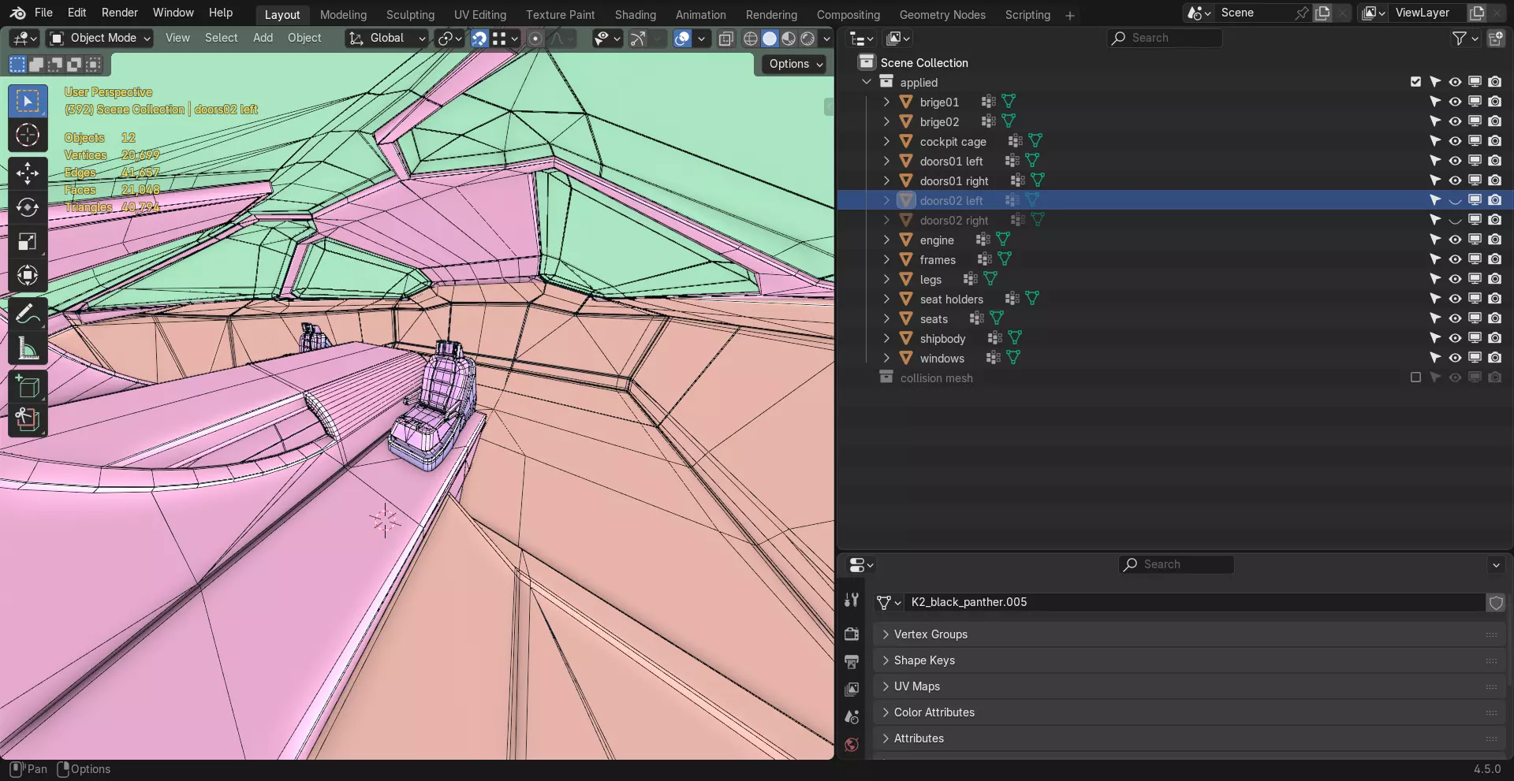Show doors02 right in viewport
Screen dimensions: 1514x781
coord(1455,220)
